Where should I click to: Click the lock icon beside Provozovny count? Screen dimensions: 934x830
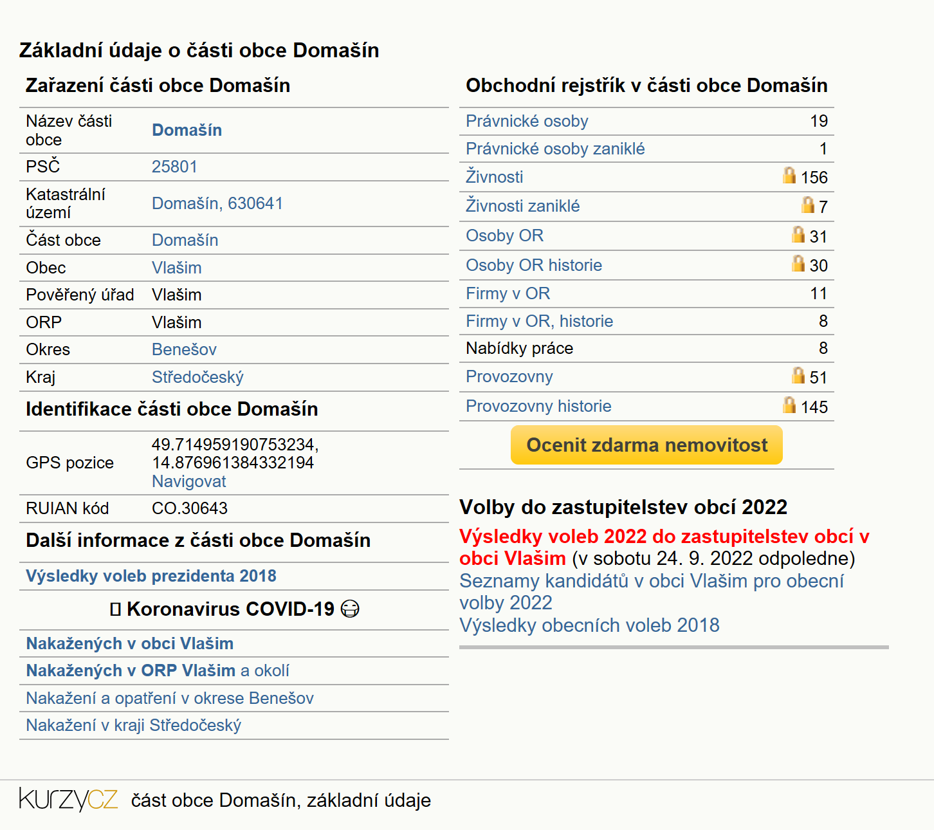[x=798, y=375]
